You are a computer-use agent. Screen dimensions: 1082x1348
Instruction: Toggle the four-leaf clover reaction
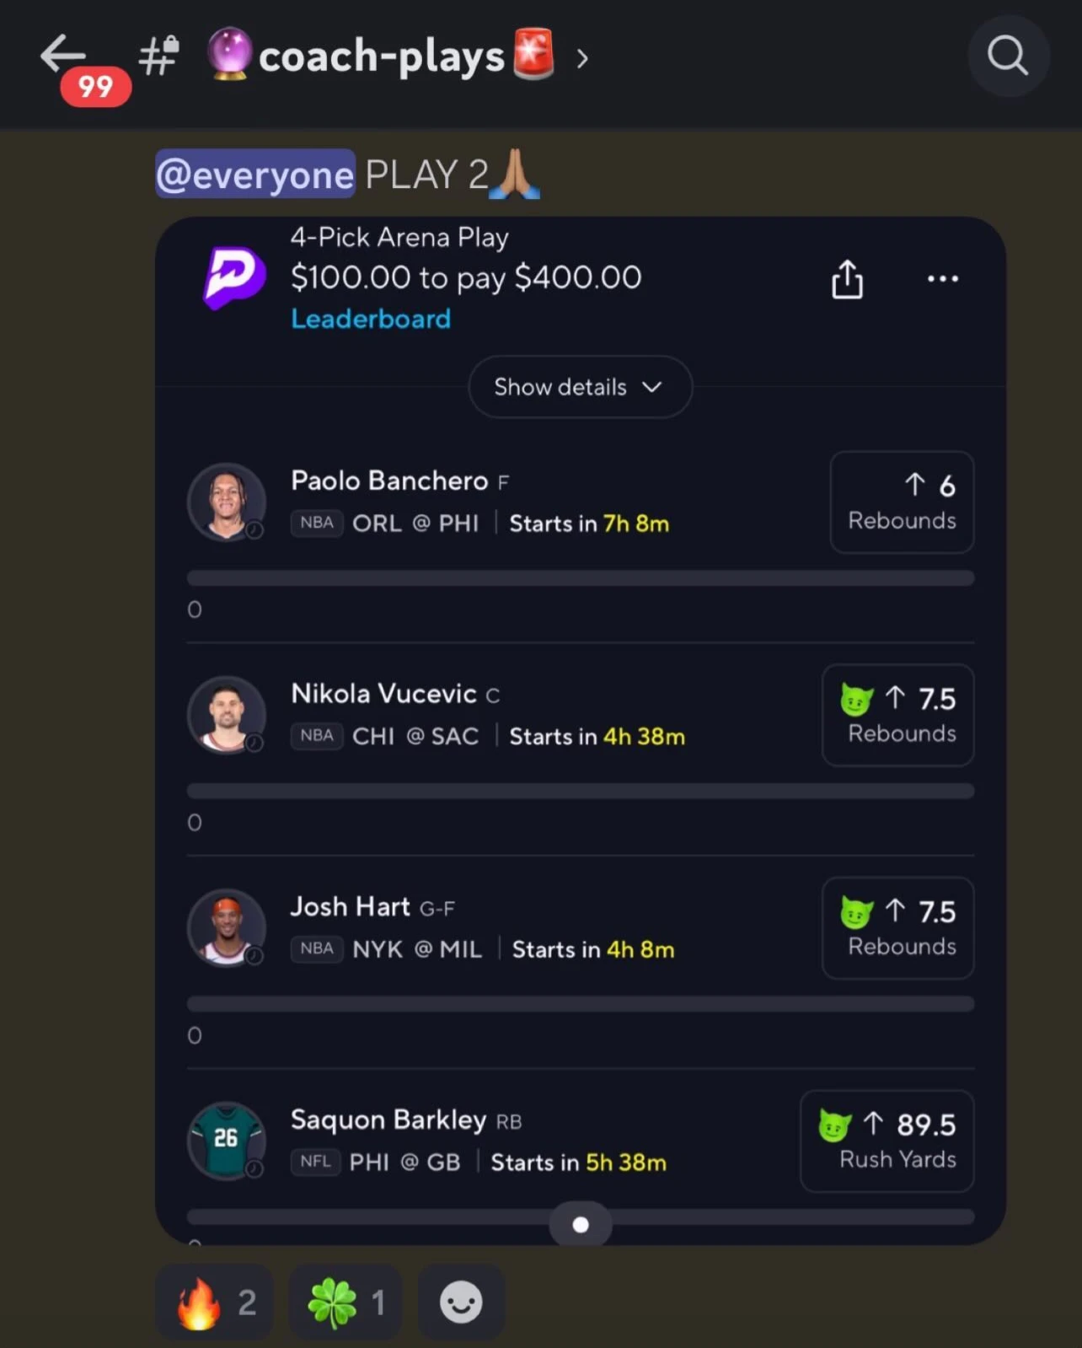pyautogui.click(x=345, y=1302)
